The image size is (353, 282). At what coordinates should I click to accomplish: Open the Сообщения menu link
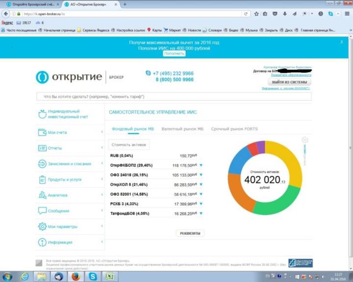point(58,211)
